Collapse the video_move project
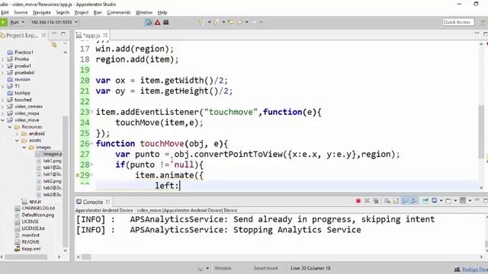The width and height of the screenshot is (488, 274). [x=3, y=120]
